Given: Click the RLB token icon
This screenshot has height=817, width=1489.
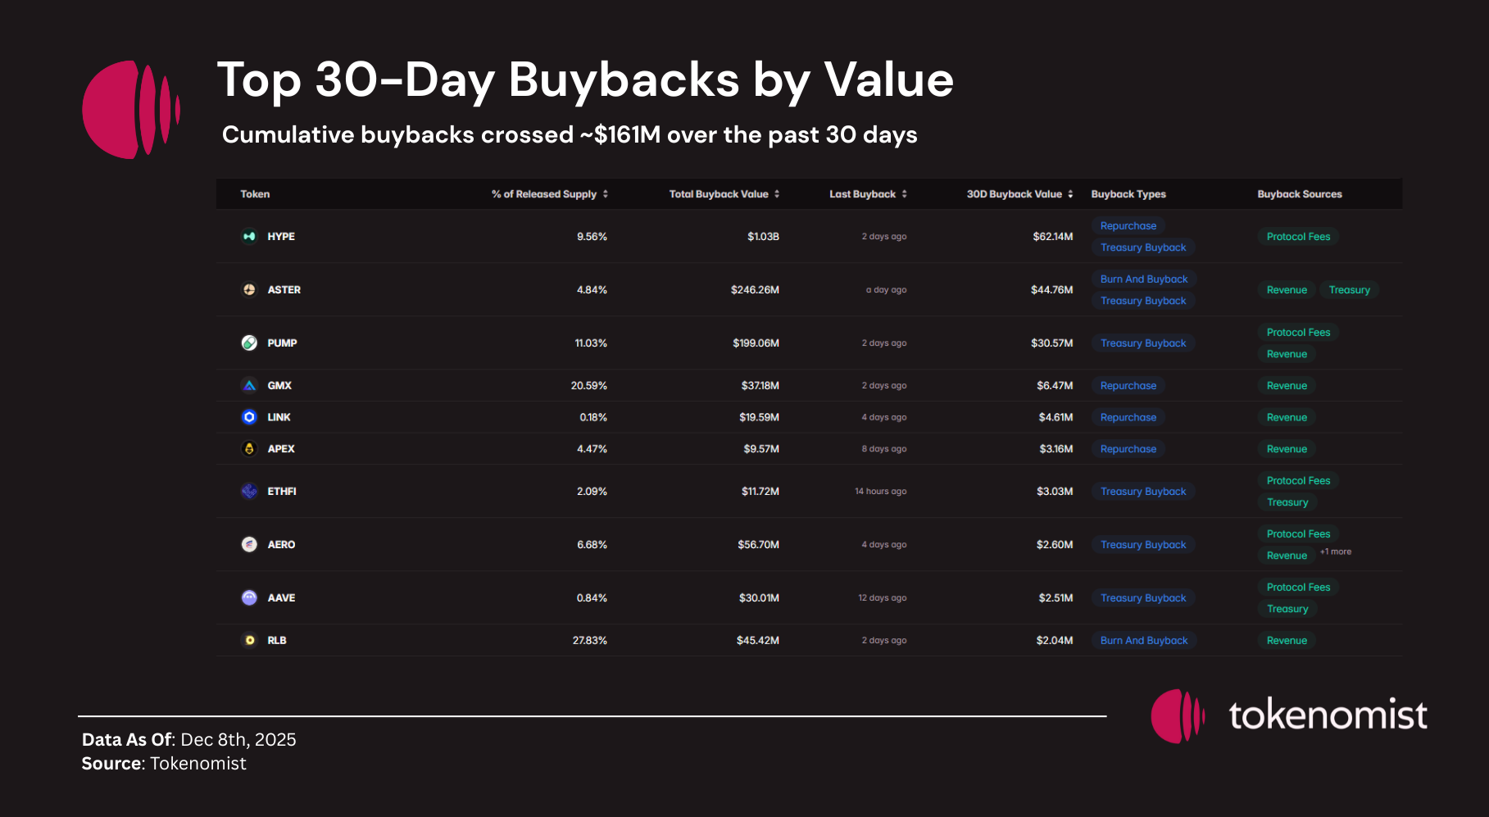Looking at the screenshot, I should click(x=249, y=640).
